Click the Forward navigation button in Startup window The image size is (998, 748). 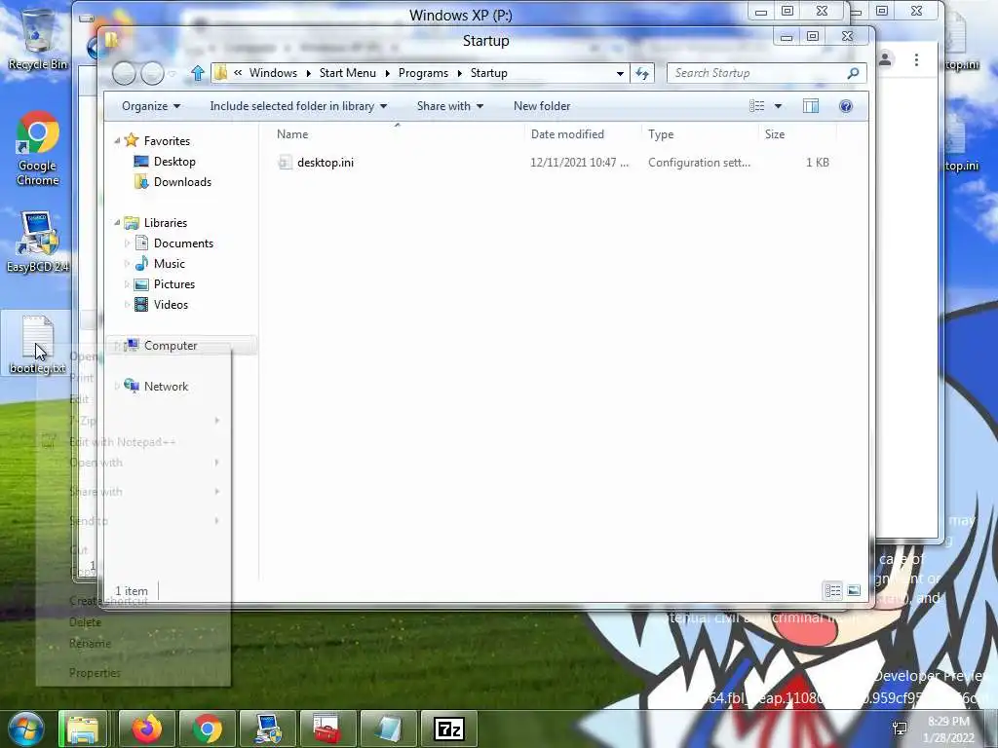coord(152,74)
